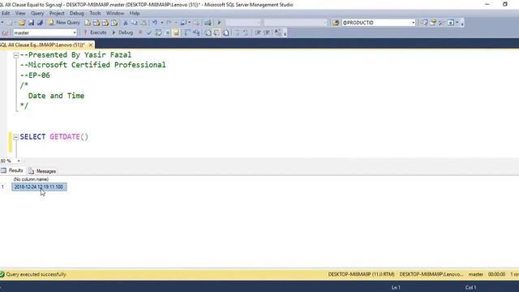
Task: Change connection via the SQL editor toolbar icon
Action: coord(6,32)
